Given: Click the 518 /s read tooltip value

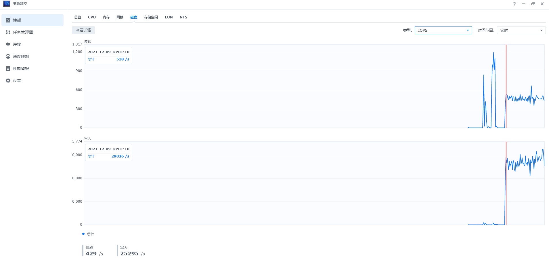Looking at the screenshot, I should 123,59.
